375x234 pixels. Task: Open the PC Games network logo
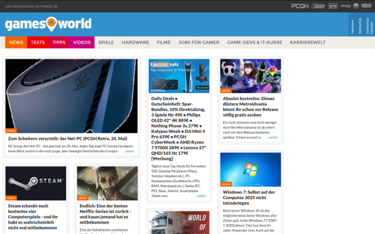tap(318, 6)
